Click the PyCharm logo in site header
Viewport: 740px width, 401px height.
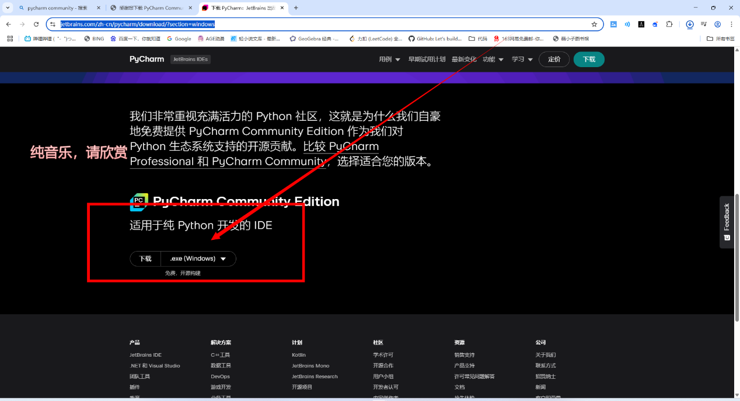(x=146, y=59)
